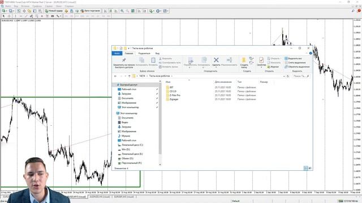The width and height of the screenshot is (362, 203).
Task: Select Music in navigation pane
Action: pos(126,136)
